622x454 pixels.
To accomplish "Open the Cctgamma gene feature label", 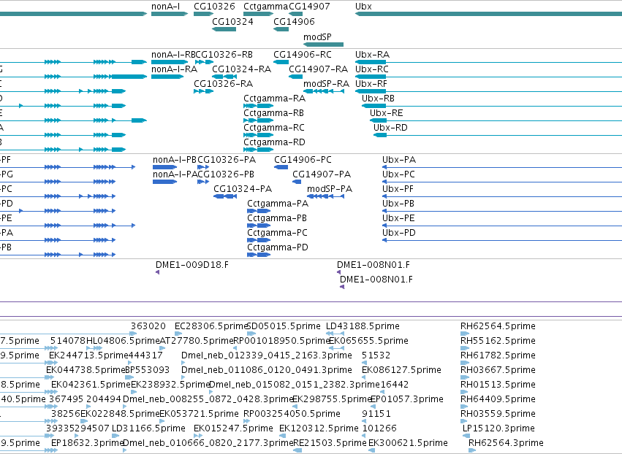I will (265, 7).
